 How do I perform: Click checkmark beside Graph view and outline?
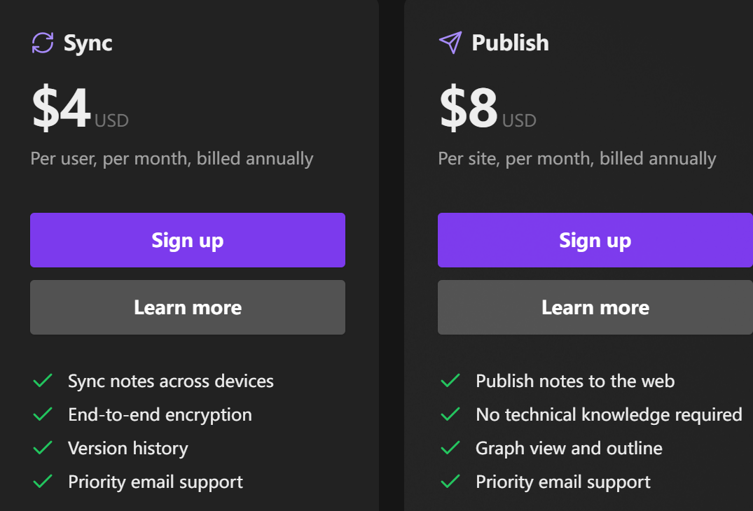450,448
